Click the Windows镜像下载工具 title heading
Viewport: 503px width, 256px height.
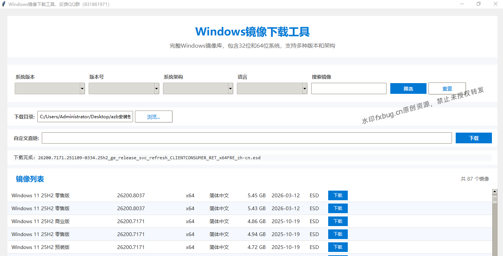(x=252, y=31)
